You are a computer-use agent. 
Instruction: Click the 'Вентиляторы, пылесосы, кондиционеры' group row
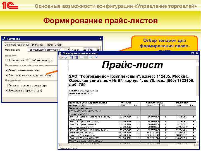click(132, 112)
